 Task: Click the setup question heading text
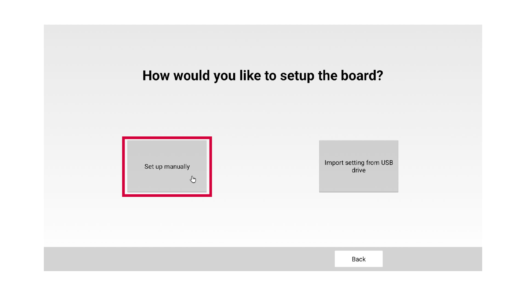[262, 76]
